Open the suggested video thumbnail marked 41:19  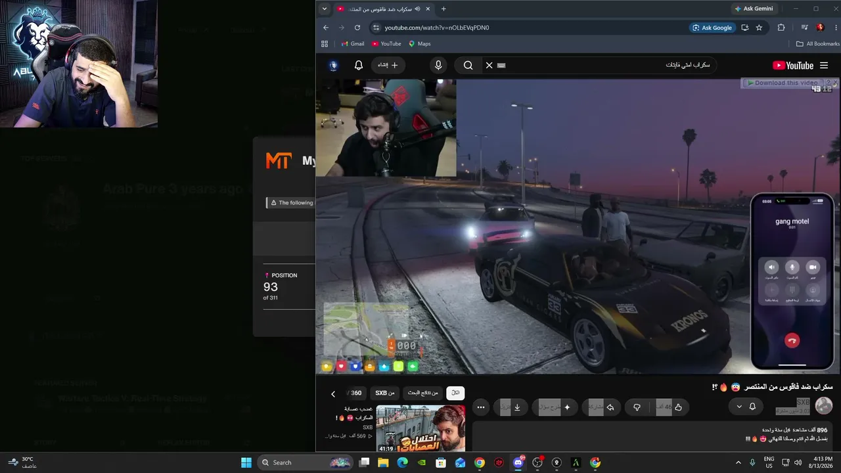coord(420,429)
